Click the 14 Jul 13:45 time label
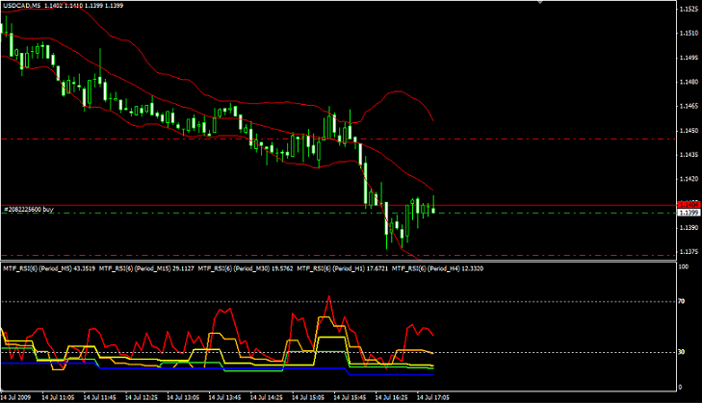702x403 pixels. click(x=224, y=397)
